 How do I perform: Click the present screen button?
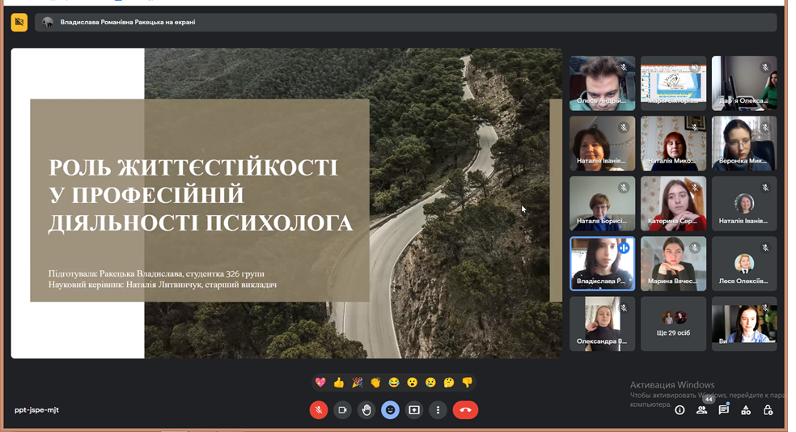(414, 410)
